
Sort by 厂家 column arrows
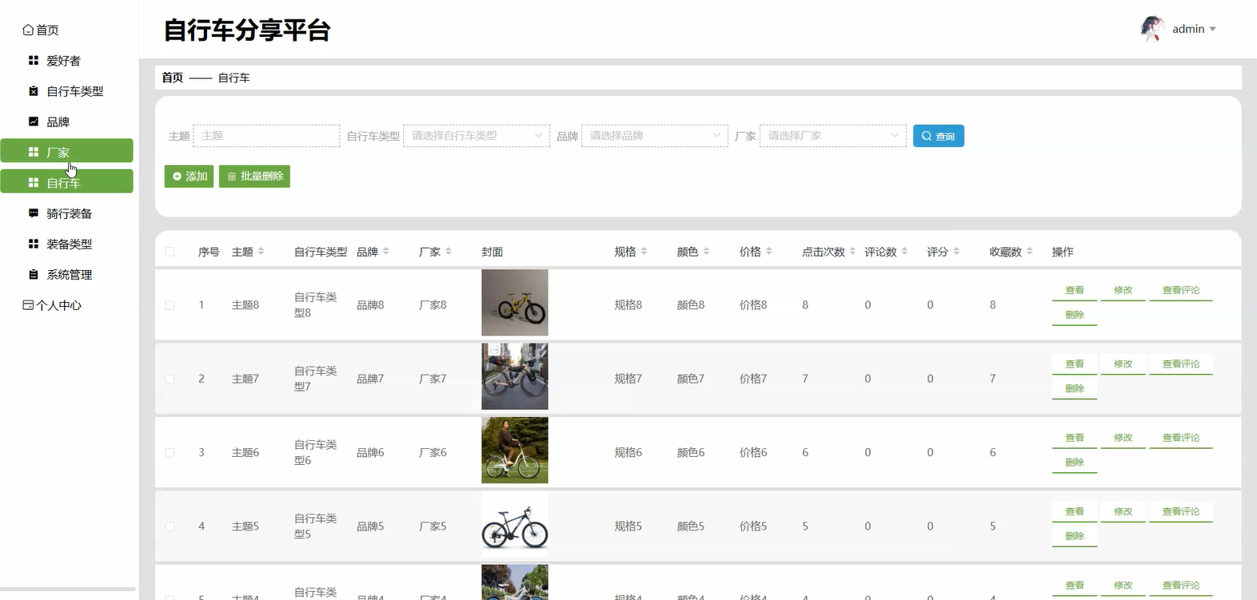[x=448, y=252]
